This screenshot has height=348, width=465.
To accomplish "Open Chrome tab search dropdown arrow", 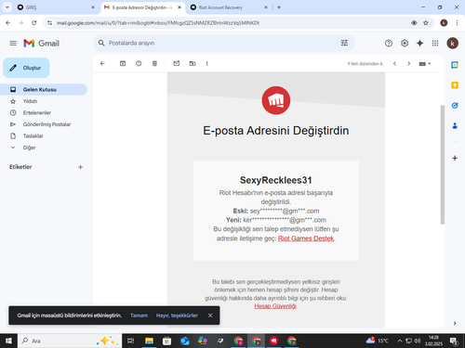I will 7,7.
